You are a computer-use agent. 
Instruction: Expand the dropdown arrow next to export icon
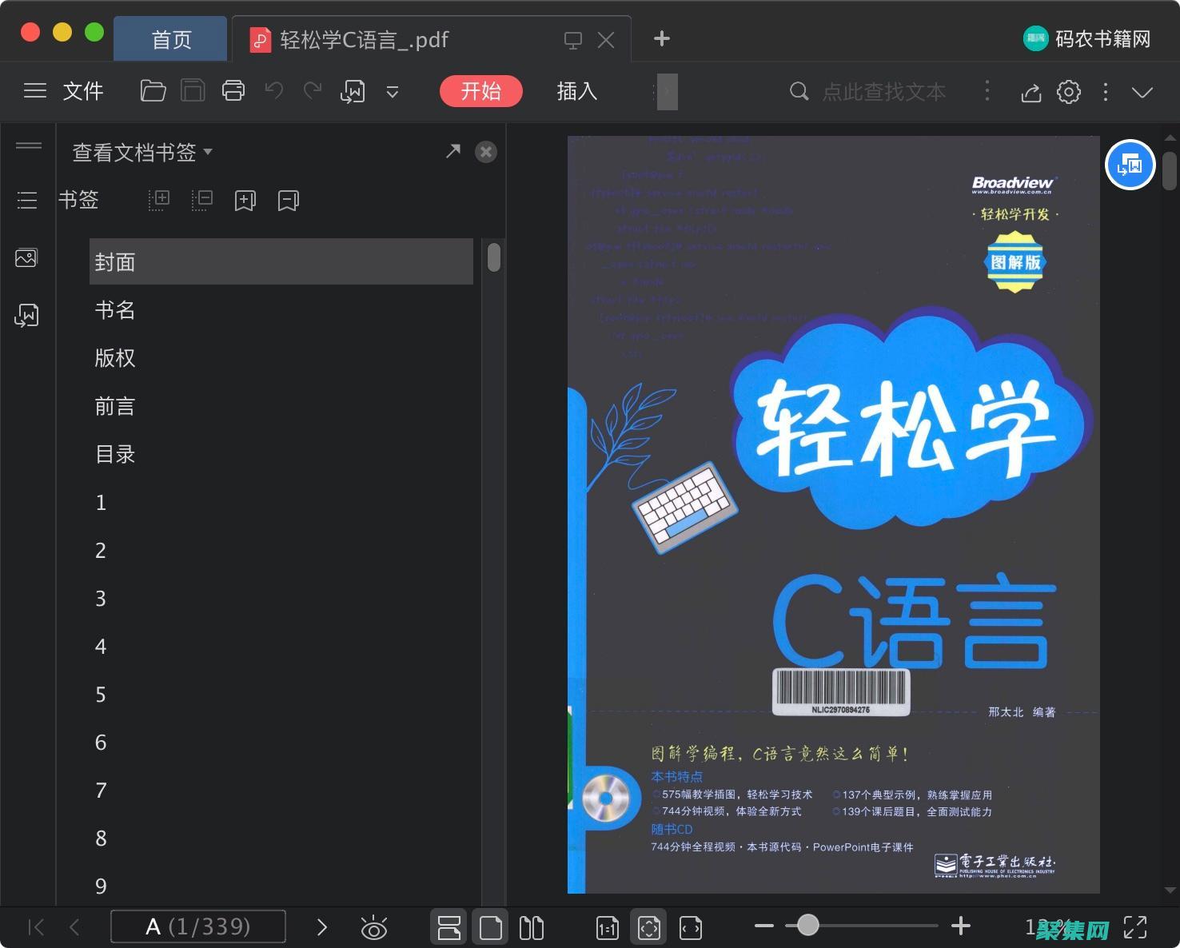(x=392, y=92)
